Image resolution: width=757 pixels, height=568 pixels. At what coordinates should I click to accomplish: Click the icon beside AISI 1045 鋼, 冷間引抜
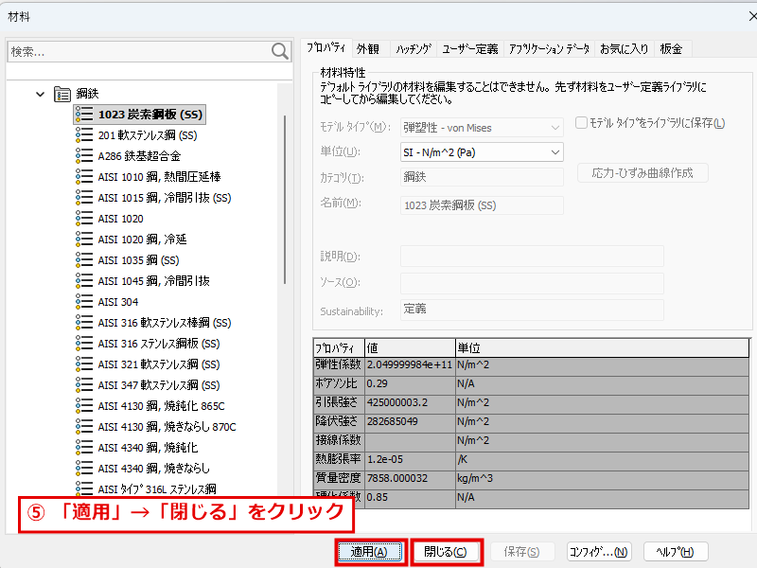84,280
